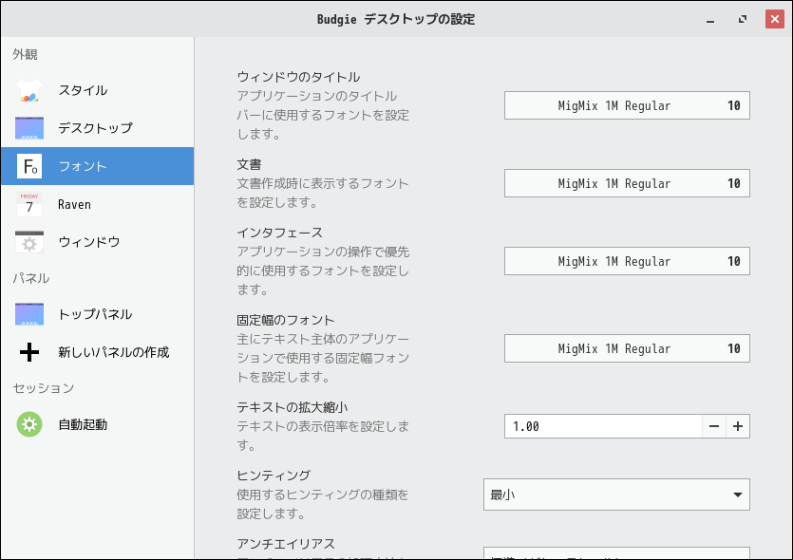Choose the window title font button
The height and width of the screenshot is (560, 793).
[x=627, y=105]
